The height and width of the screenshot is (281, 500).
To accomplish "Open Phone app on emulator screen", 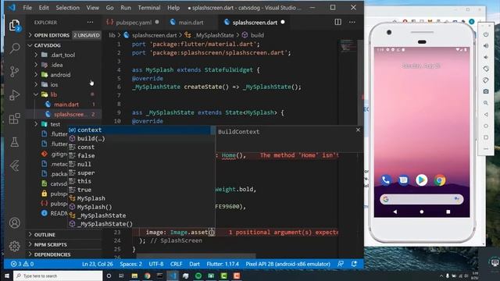I will pos(385,180).
